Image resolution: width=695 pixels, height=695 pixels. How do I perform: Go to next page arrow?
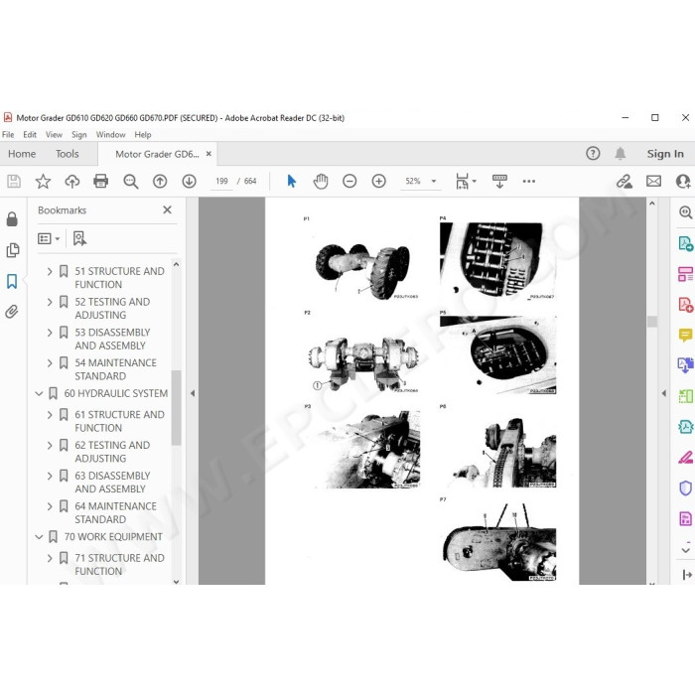pyautogui.click(x=190, y=181)
